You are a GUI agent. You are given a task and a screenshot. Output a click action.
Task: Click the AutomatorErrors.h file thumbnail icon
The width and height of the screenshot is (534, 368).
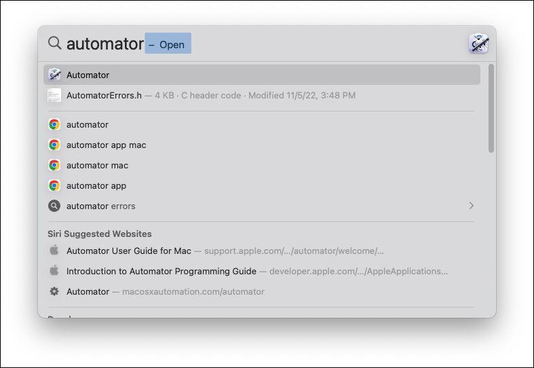(54, 96)
